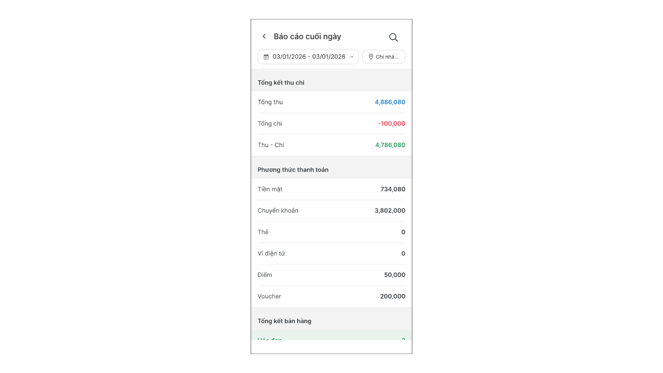Click the Tổng thu value 4,886,080
The image size is (663, 373).
pyautogui.click(x=390, y=102)
